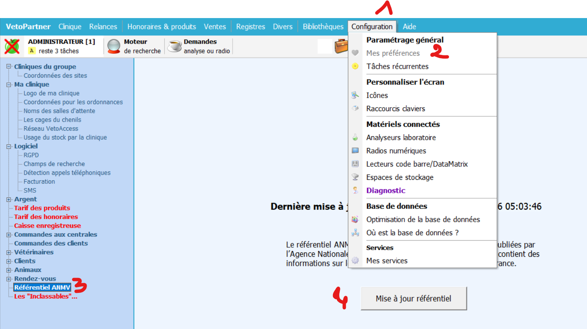Click the briefcase icon in toolbar
This screenshot has width=587, height=329.
tap(341, 46)
